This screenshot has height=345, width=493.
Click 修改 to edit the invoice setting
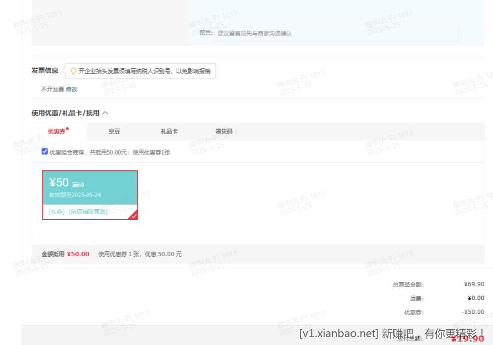(71, 89)
